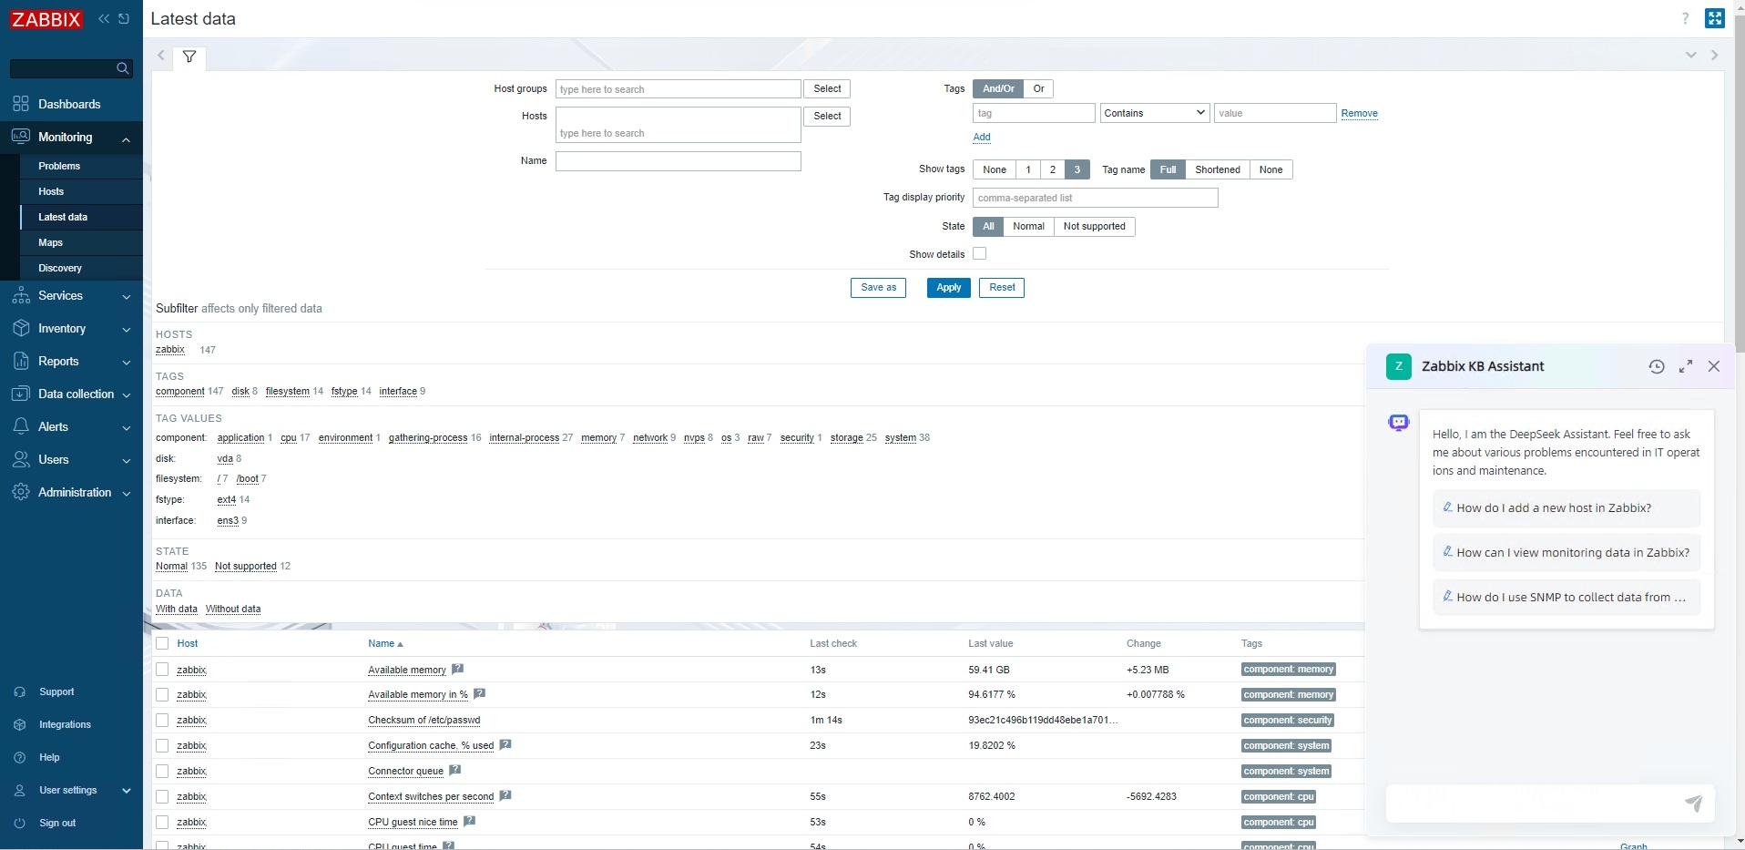Add another tag filter row
Image resolution: width=1745 pixels, height=850 pixels.
coord(982,137)
